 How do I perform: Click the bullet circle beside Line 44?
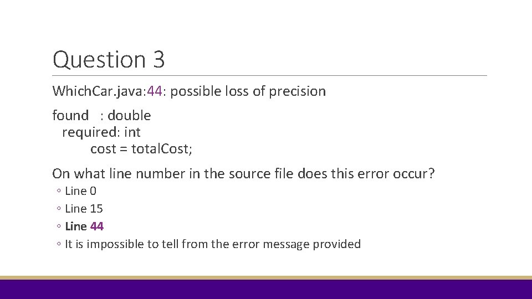59,226
